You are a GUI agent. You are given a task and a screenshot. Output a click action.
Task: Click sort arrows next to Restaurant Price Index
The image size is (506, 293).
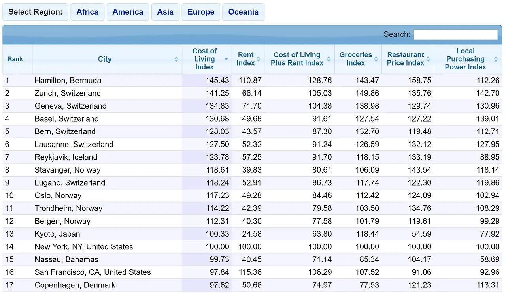pyautogui.click(x=429, y=59)
